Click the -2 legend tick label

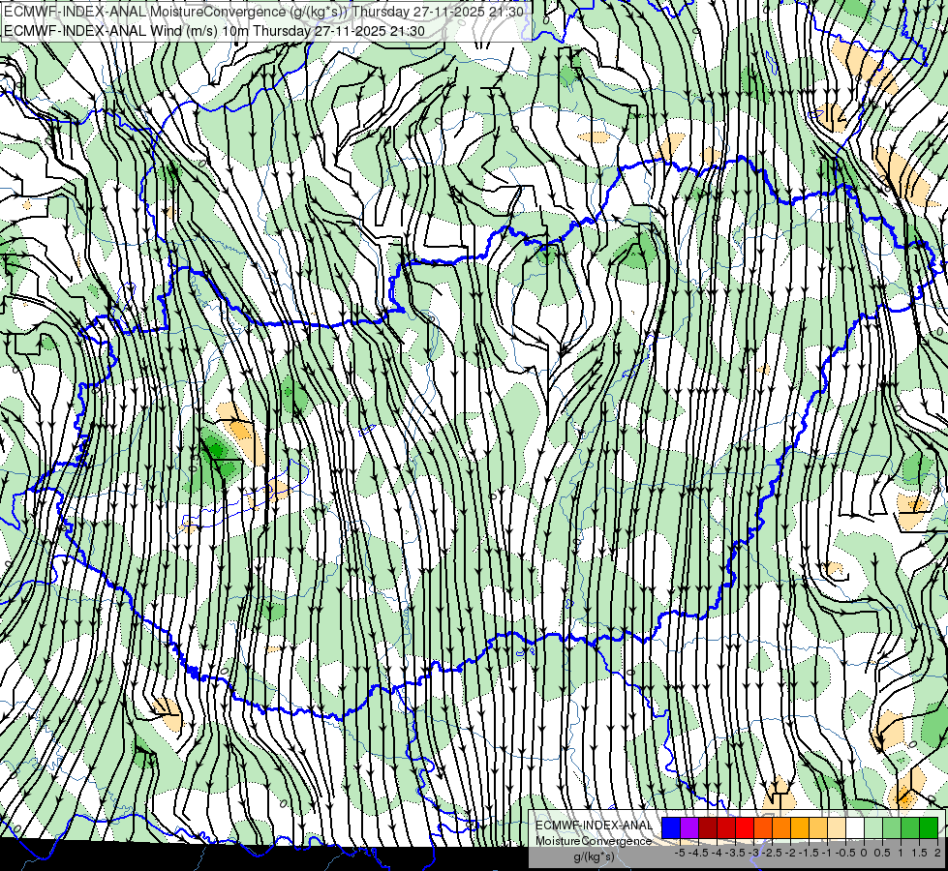coord(790,853)
